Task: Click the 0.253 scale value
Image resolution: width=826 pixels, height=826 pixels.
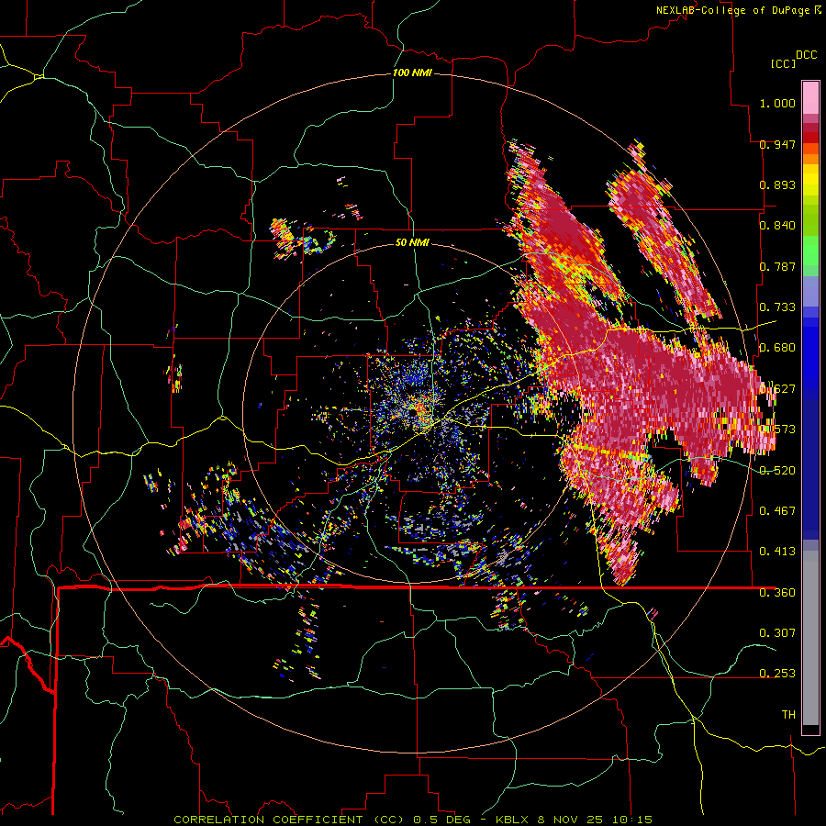Action: point(777,674)
